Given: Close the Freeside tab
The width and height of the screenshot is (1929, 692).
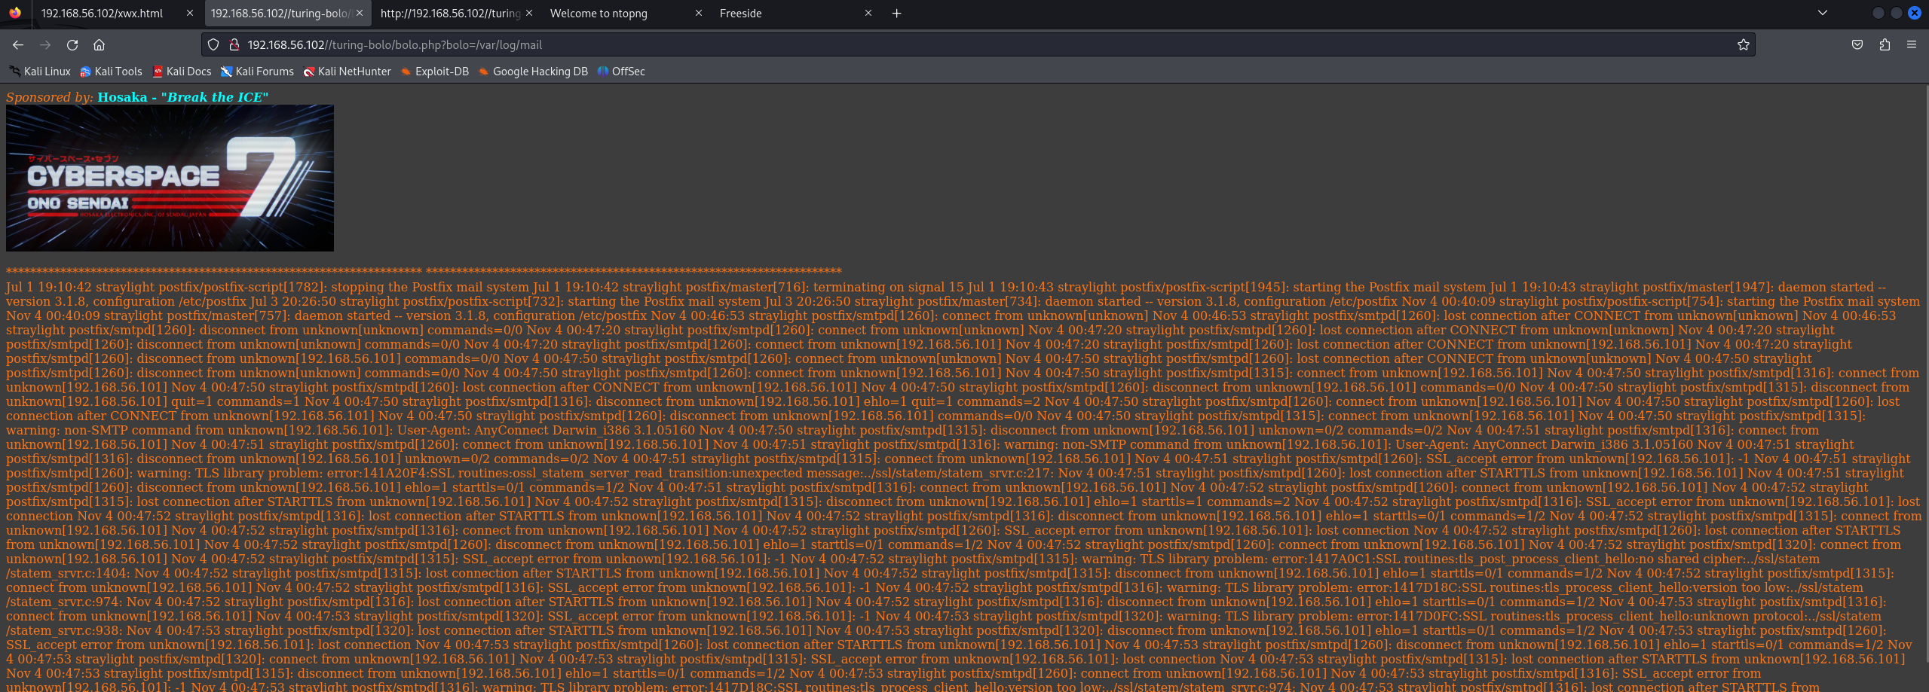Looking at the screenshot, I should 868,14.
